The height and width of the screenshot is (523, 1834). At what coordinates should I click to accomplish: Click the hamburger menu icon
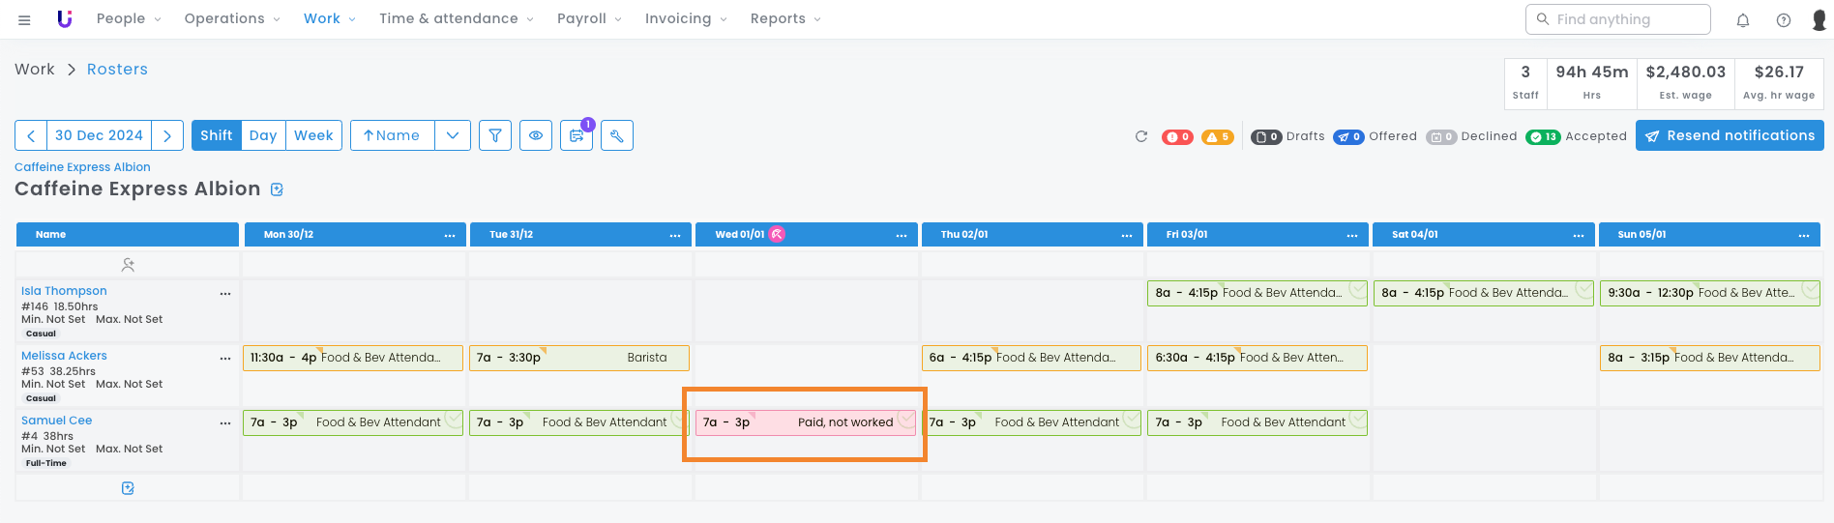point(25,19)
